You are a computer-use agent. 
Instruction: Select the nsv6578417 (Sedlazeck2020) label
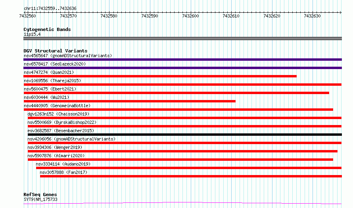[55, 64]
